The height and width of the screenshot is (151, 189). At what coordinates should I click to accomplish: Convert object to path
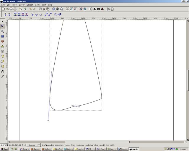(x=56, y=14)
